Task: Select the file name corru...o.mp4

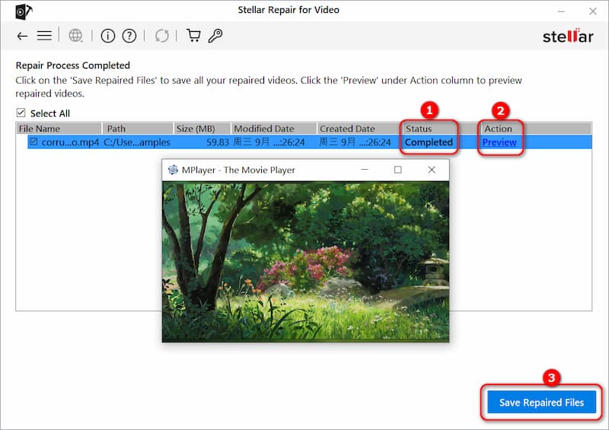Action: click(70, 142)
